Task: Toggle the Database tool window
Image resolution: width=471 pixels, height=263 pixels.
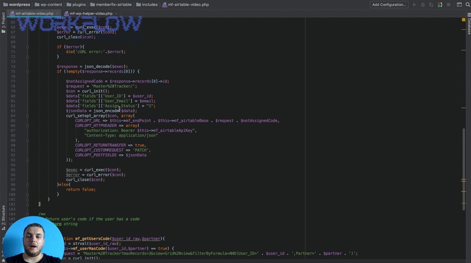Action: (468, 24)
